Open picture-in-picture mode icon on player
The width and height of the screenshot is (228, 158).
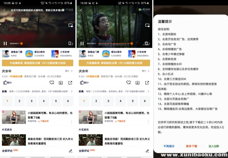(70, 25)
